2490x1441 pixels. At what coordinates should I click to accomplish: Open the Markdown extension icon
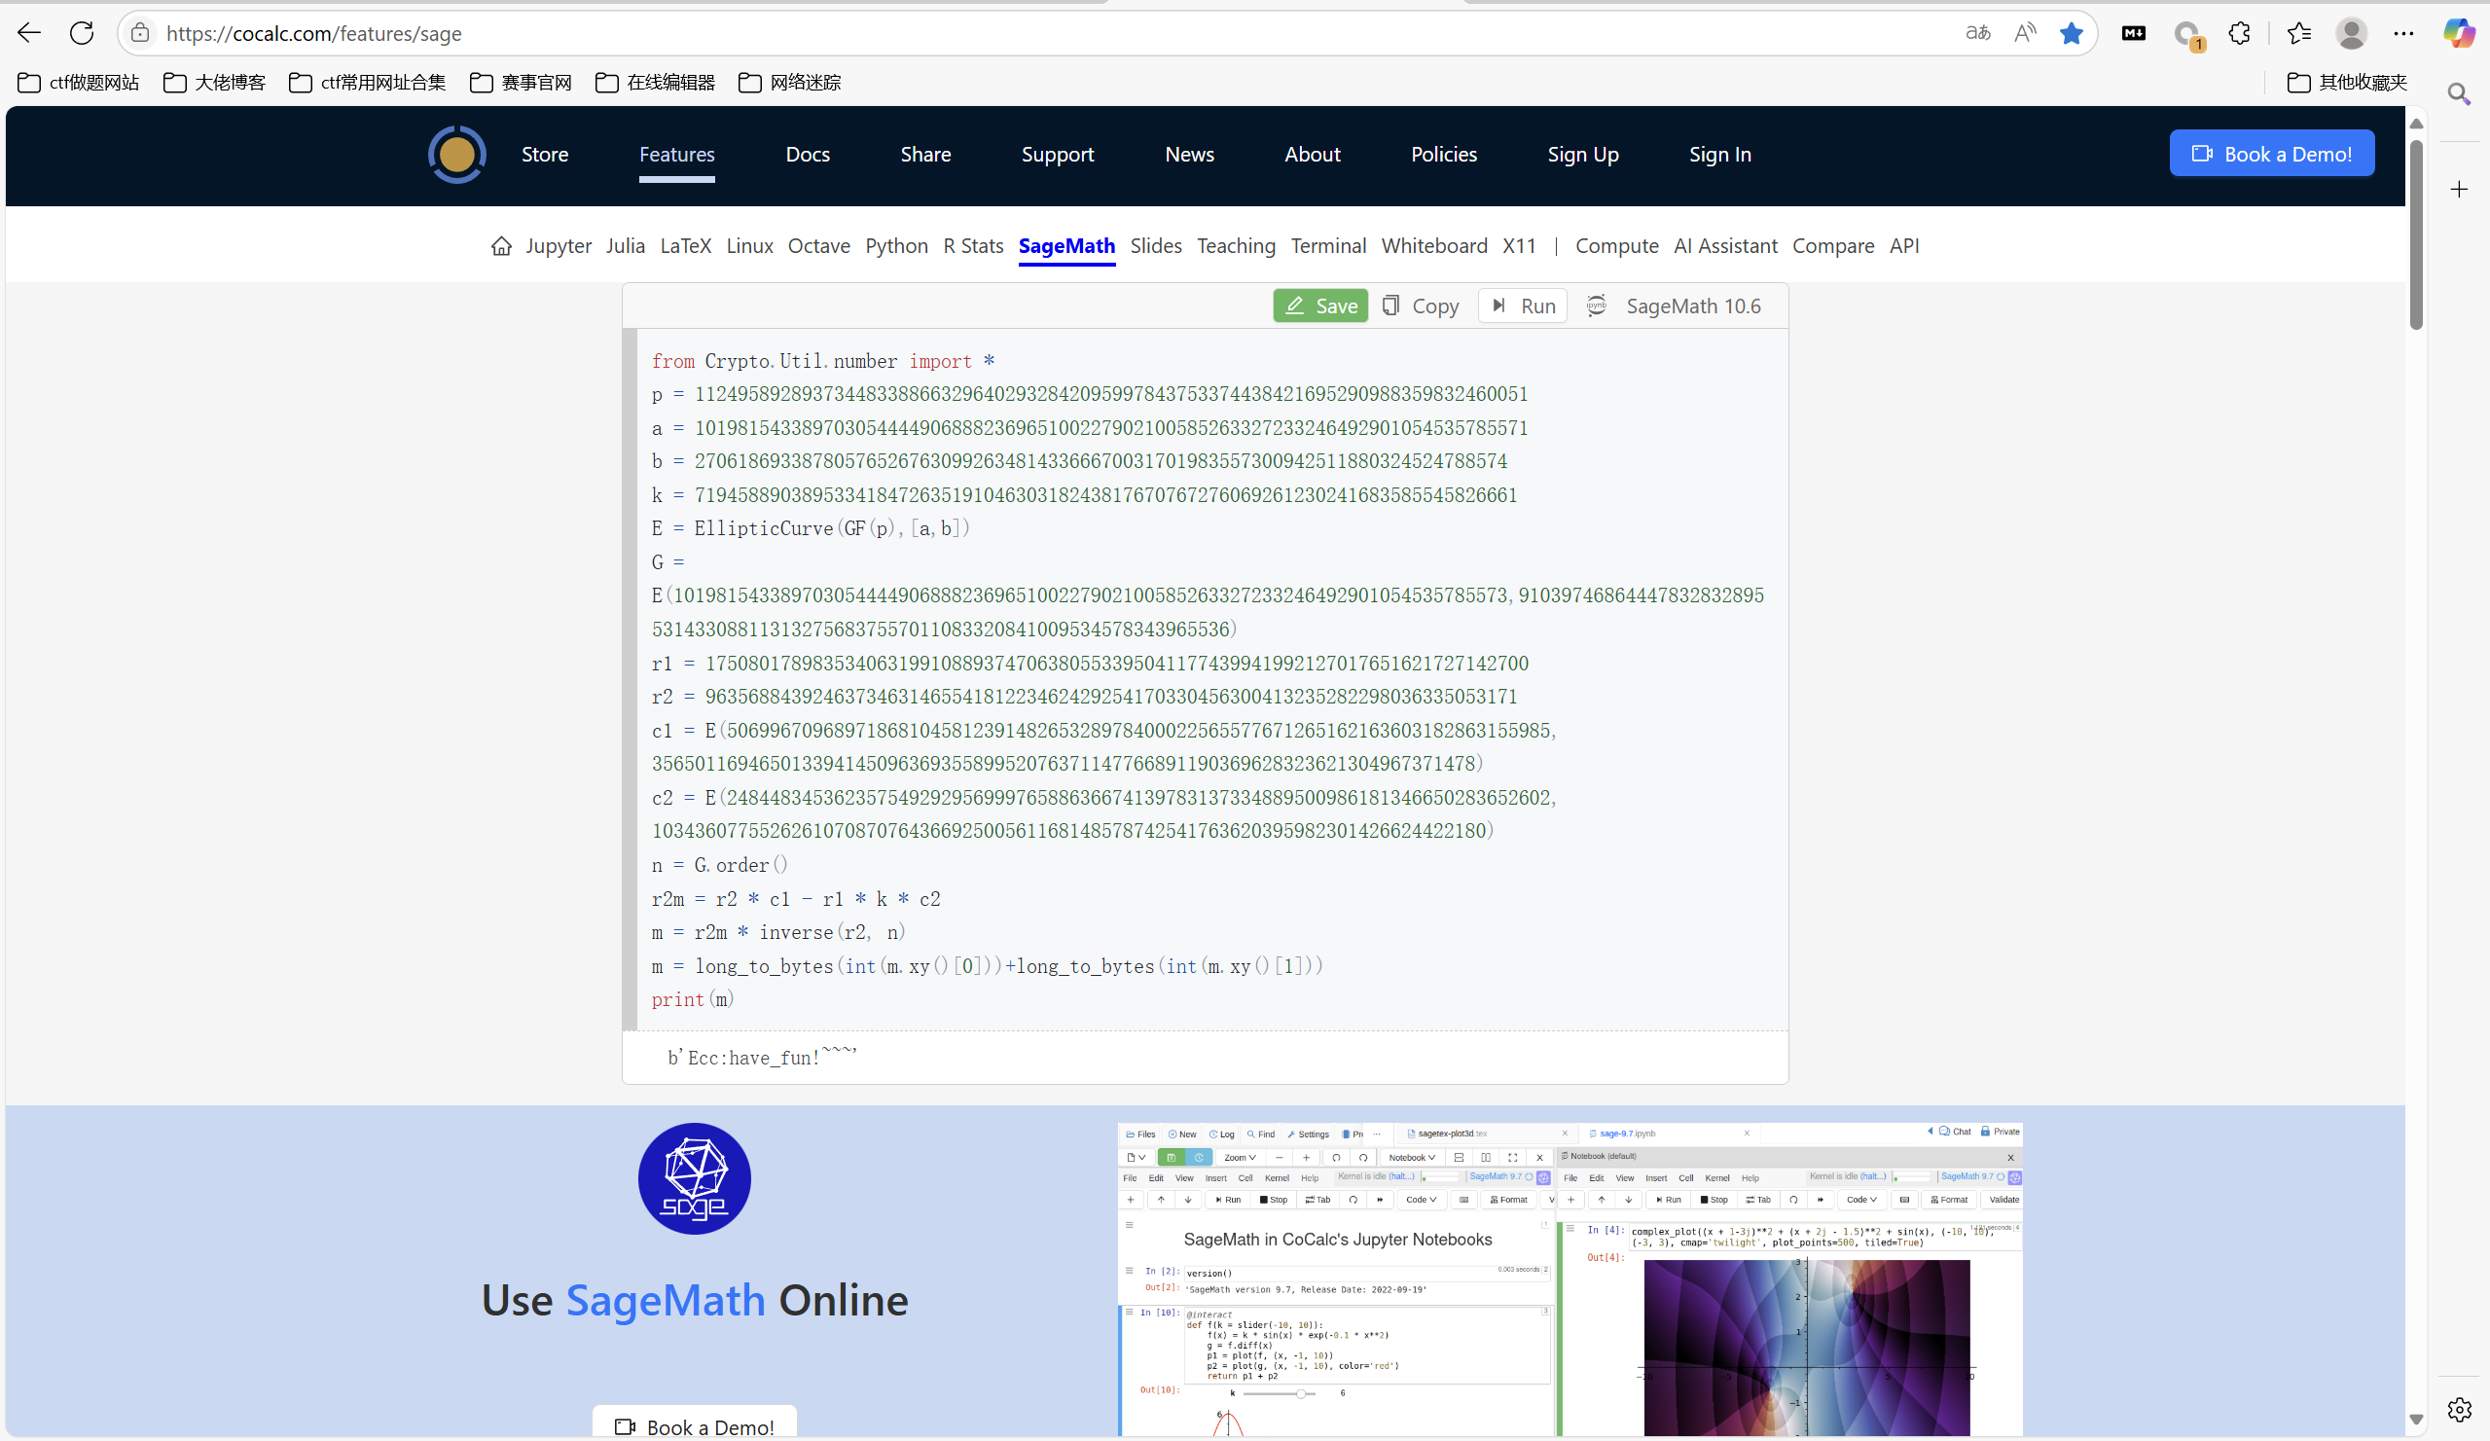click(x=2133, y=33)
